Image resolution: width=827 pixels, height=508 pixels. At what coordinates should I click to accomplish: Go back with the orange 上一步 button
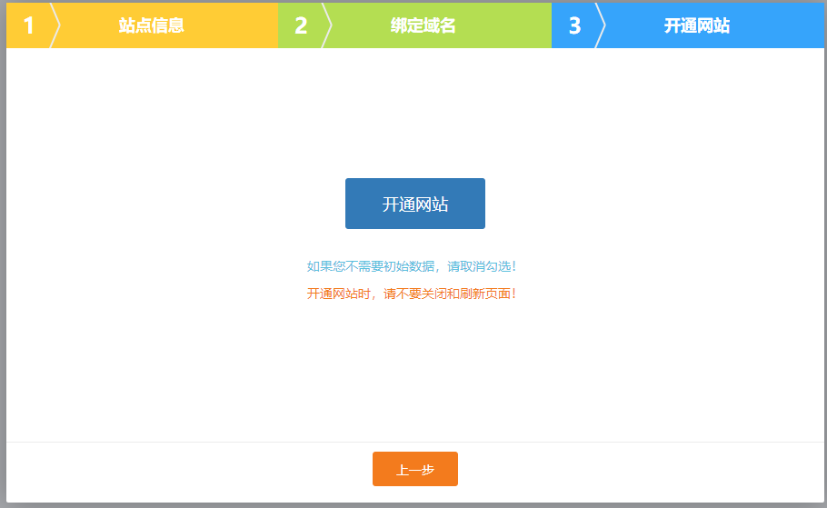coord(414,469)
